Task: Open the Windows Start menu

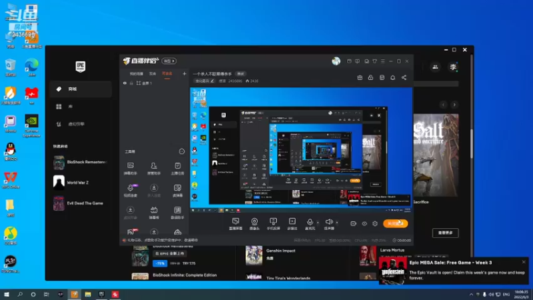Action: click(x=7, y=295)
